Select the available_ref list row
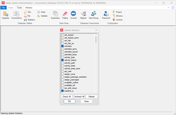 coord(78,85)
